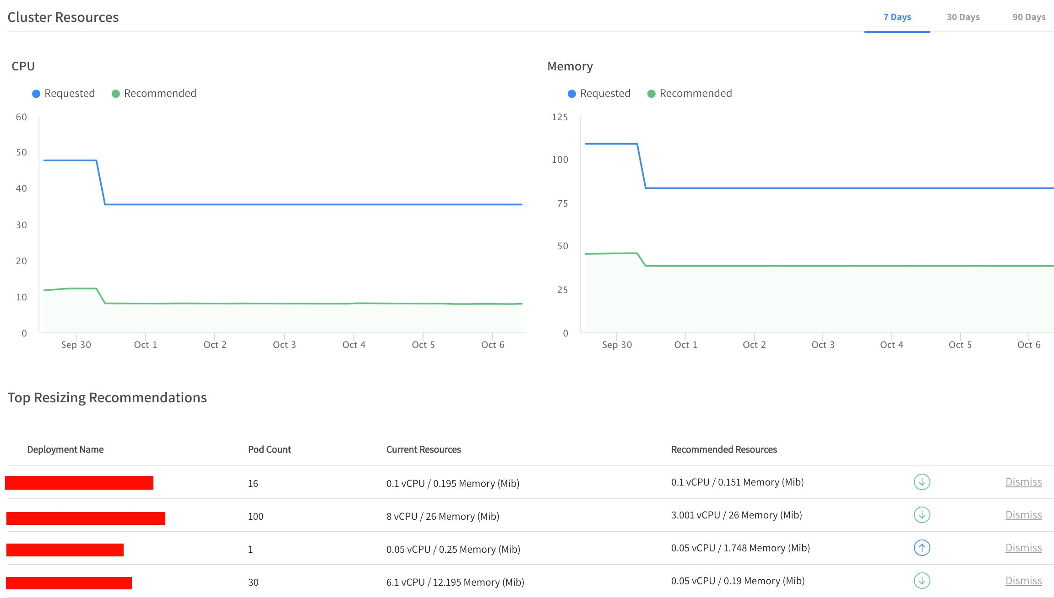
Task: Click downsize arrow icon for 100-pod deployment
Action: [x=922, y=515]
